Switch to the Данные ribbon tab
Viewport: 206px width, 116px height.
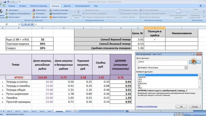point(67,6)
